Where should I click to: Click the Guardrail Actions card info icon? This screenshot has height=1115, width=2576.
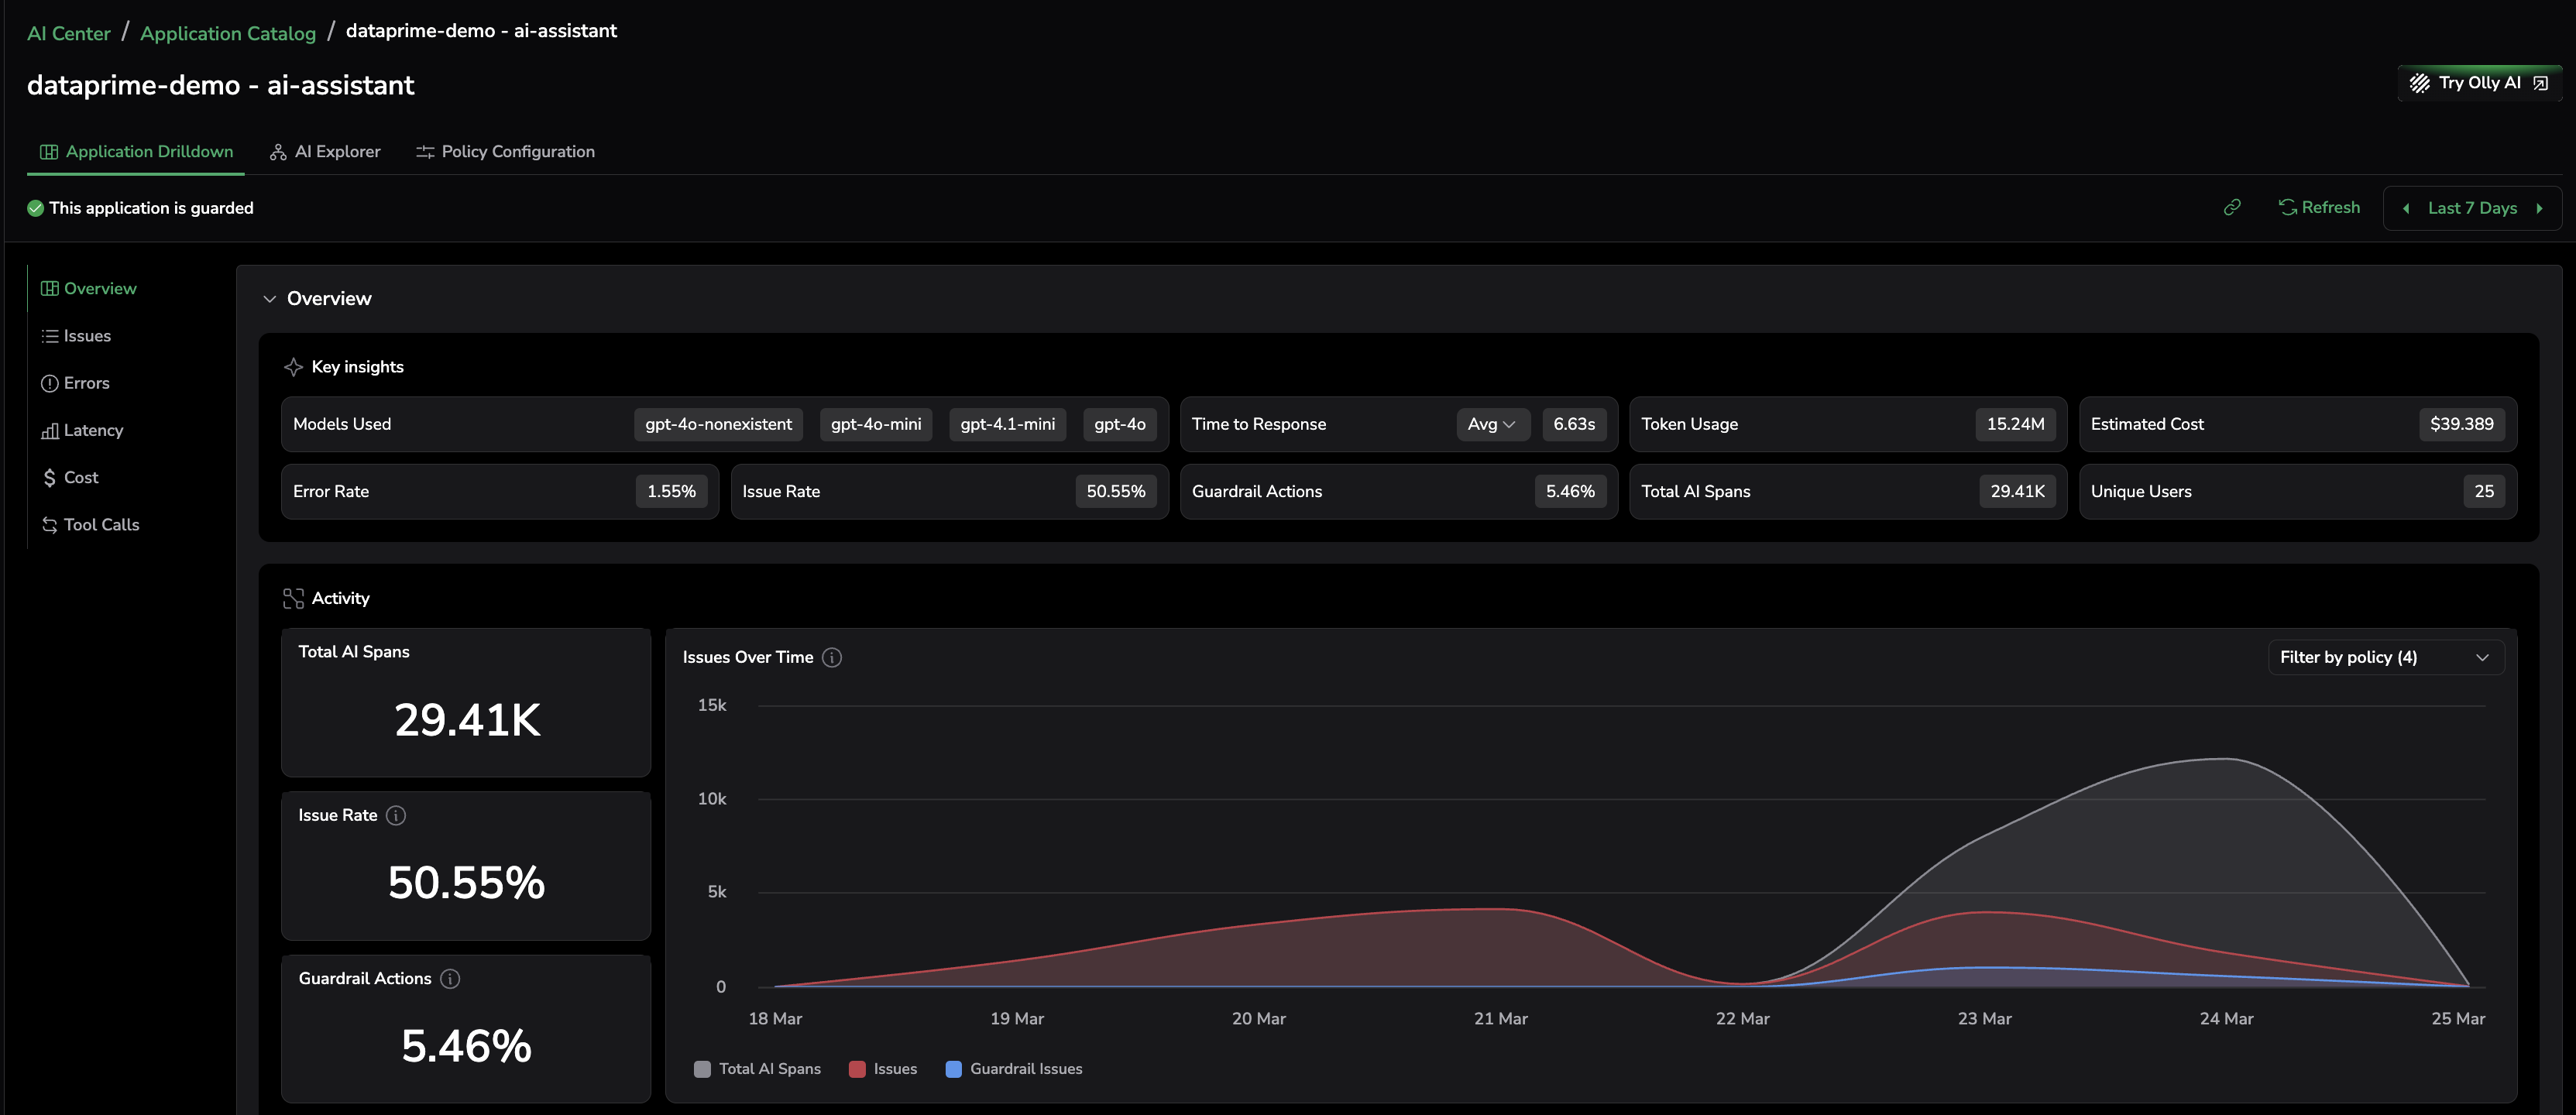click(x=450, y=978)
